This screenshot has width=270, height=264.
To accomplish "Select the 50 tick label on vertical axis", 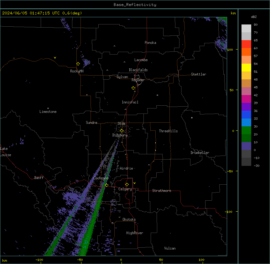I will (231, 90).
